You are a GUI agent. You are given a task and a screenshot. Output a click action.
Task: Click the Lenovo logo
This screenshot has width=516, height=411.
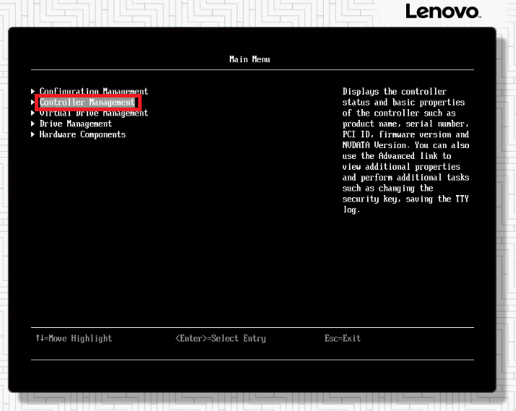(442, 12)
